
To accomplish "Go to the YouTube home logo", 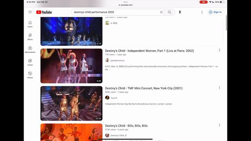I will (44, 12).
